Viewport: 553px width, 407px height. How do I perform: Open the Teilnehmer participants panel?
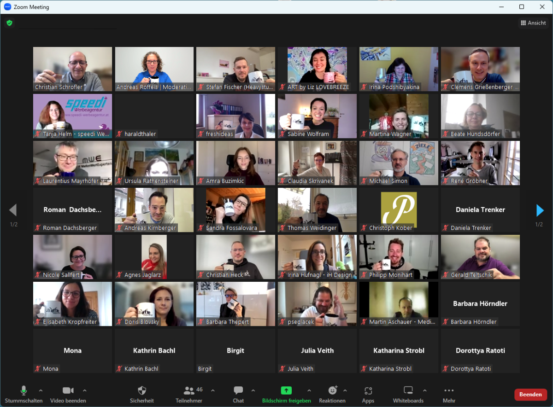tap(189, 394)
